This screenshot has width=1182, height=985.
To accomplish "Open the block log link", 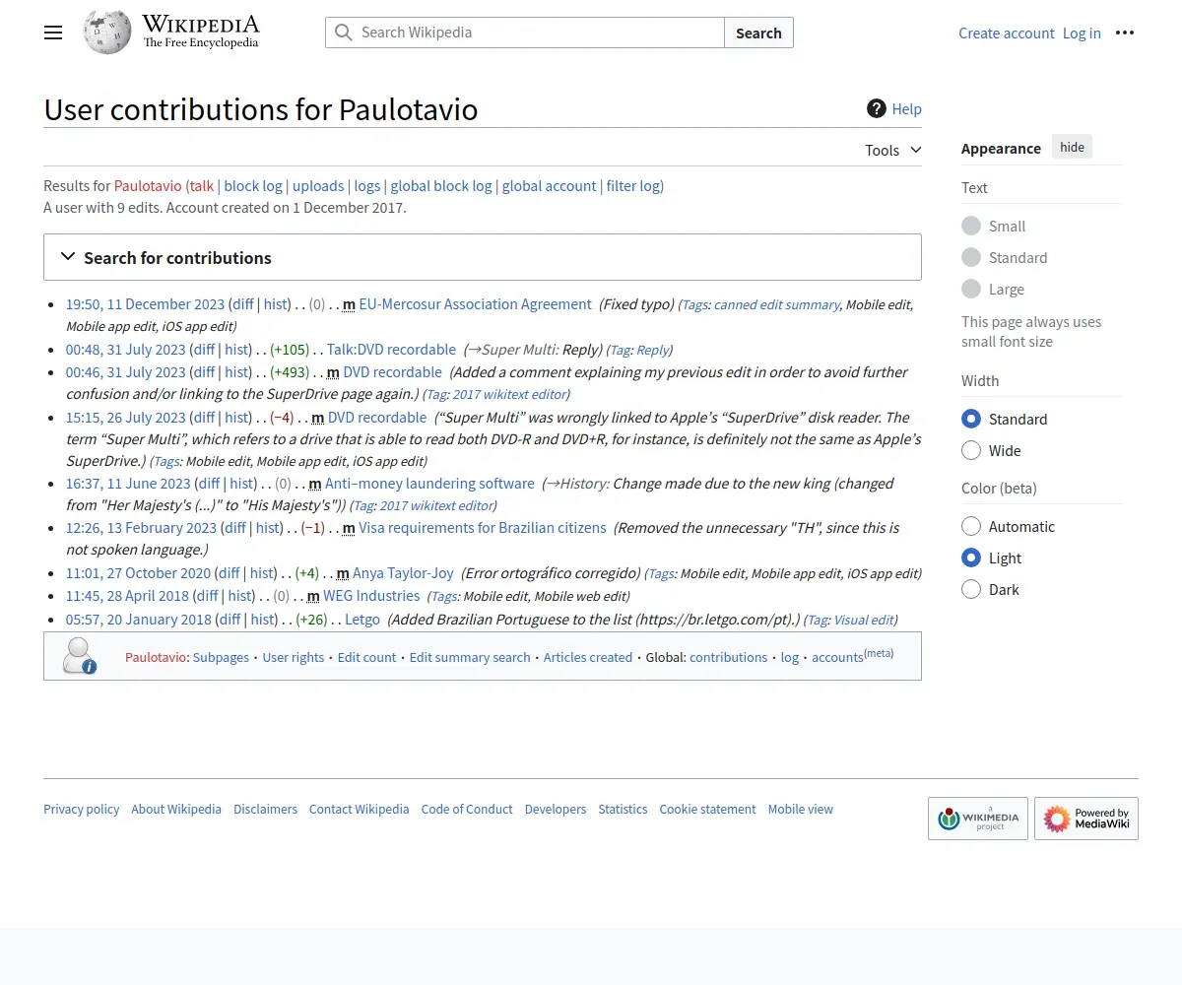I will point(253,185).
